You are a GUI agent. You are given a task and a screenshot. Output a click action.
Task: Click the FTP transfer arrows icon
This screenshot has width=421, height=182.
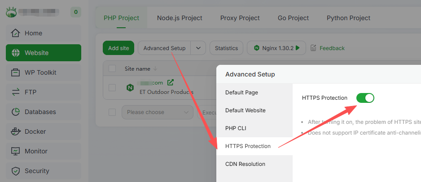click(x=16, y=92)
